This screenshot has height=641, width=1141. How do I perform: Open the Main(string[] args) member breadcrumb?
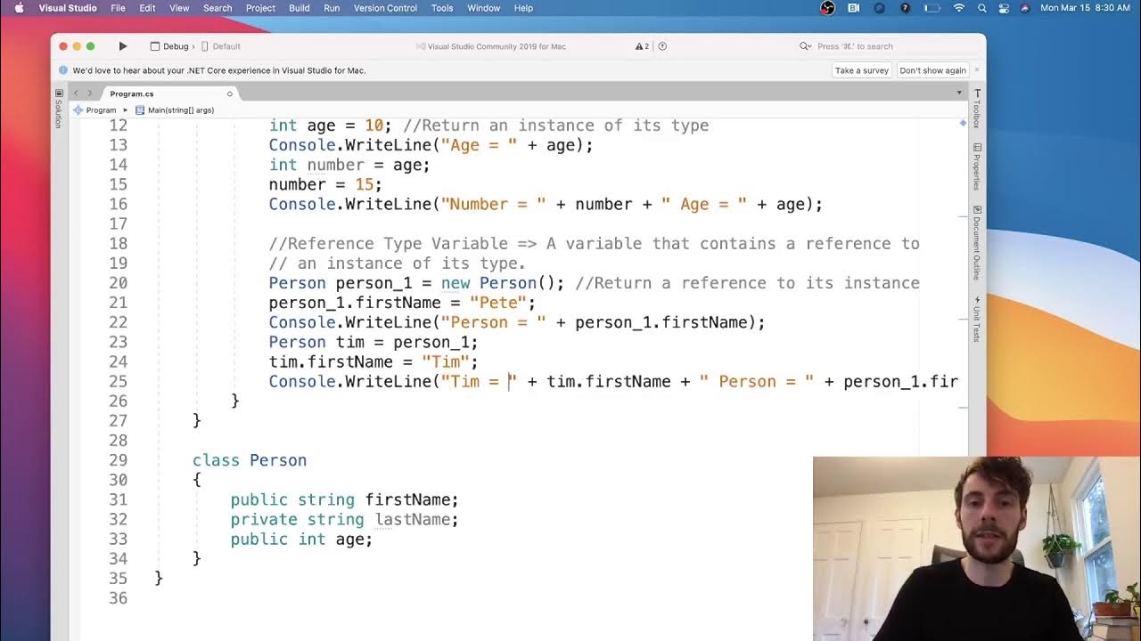(x=175, y=110)
